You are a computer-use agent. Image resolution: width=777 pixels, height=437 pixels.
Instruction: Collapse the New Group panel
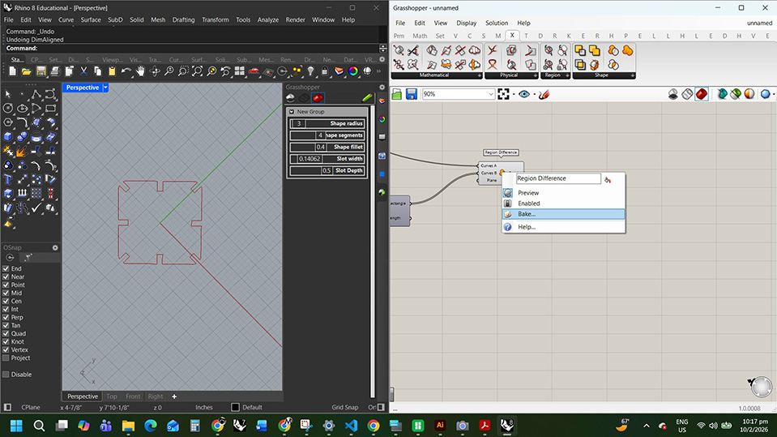click(x=292, y=112)
